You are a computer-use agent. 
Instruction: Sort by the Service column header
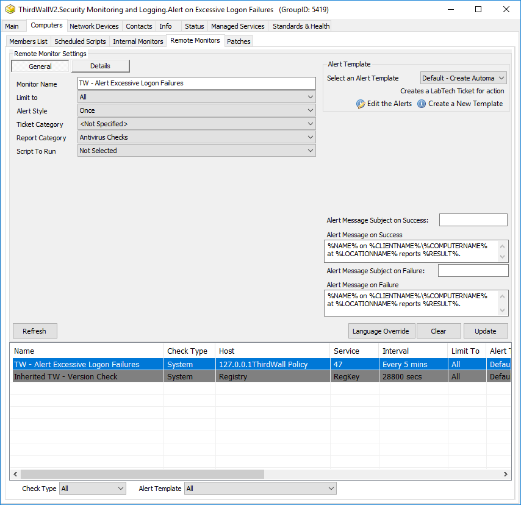(x=354, y=351)
